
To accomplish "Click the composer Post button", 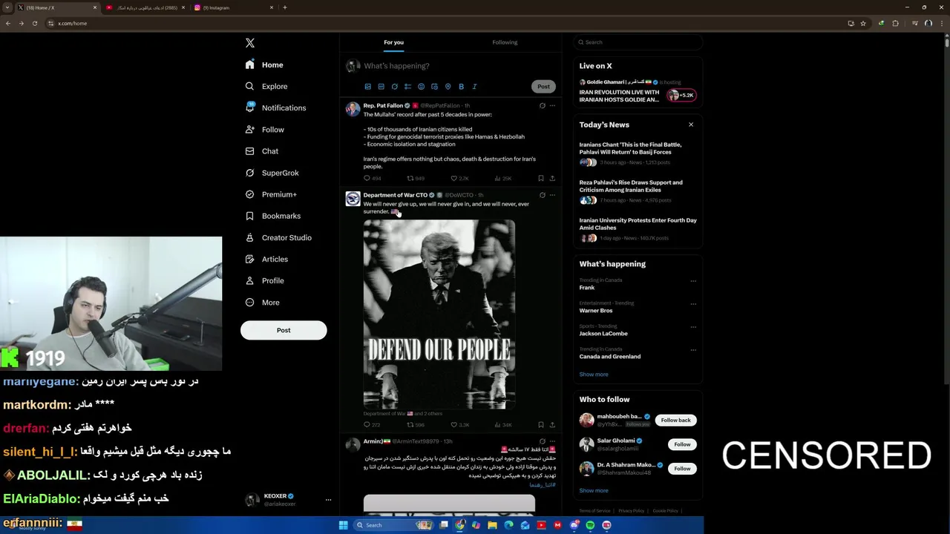I will point(543,87).
